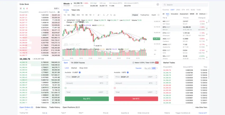Star the ETH/USDT pair as favorite

click(207, 34)
